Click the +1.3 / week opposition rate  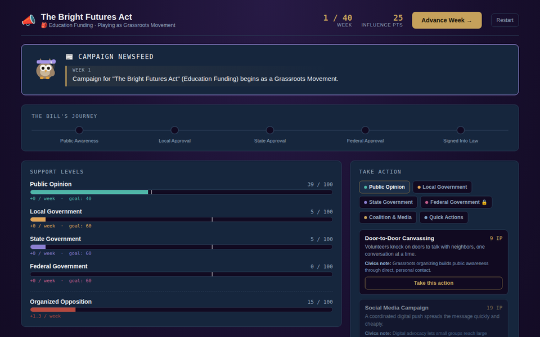pyautogui.click(x=45, y=316)
